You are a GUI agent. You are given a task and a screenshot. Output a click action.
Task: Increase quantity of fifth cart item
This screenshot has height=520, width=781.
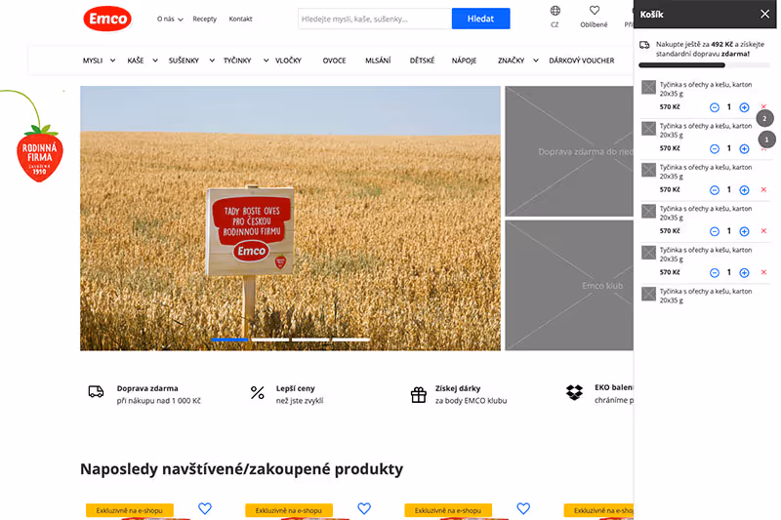[744, 273]
